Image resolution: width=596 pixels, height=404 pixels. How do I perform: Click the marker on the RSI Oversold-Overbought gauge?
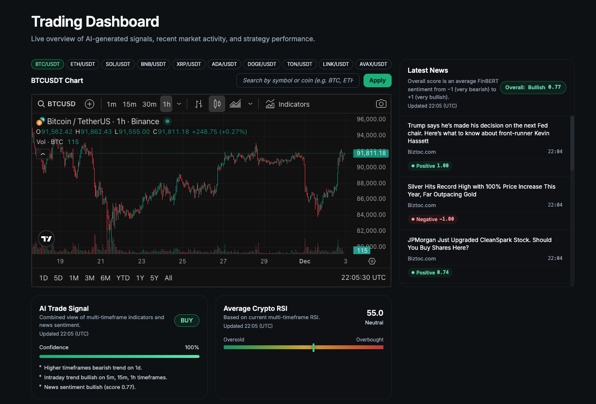[x=314, y=347]
